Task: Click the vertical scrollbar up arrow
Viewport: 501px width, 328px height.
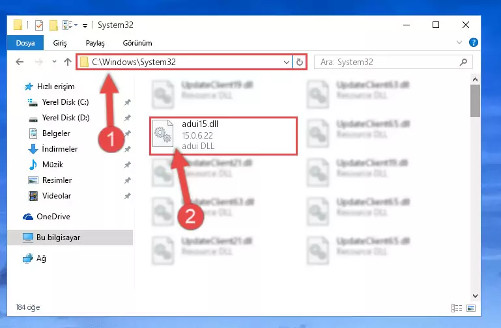Action: point(475,79)
